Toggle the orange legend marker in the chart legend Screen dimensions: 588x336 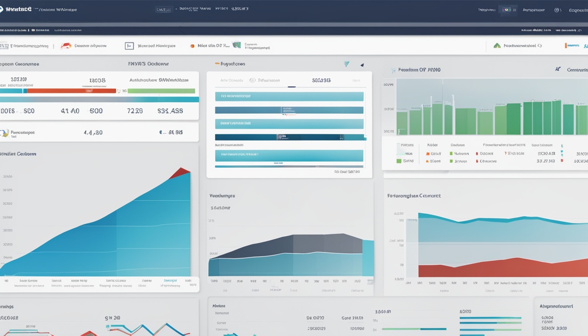427,153
